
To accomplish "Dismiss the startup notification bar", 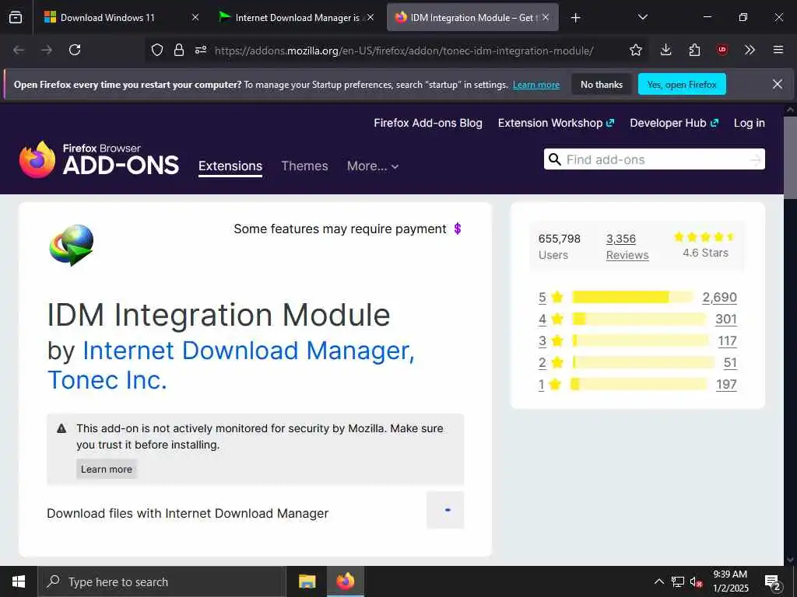I will point(778,84).
